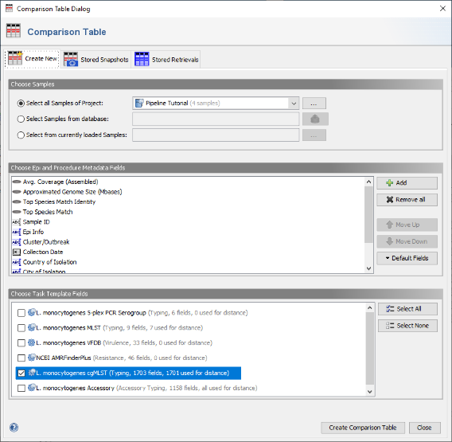Click the Move Up button
Screen dimensions: 452x442
pos(407,225)
